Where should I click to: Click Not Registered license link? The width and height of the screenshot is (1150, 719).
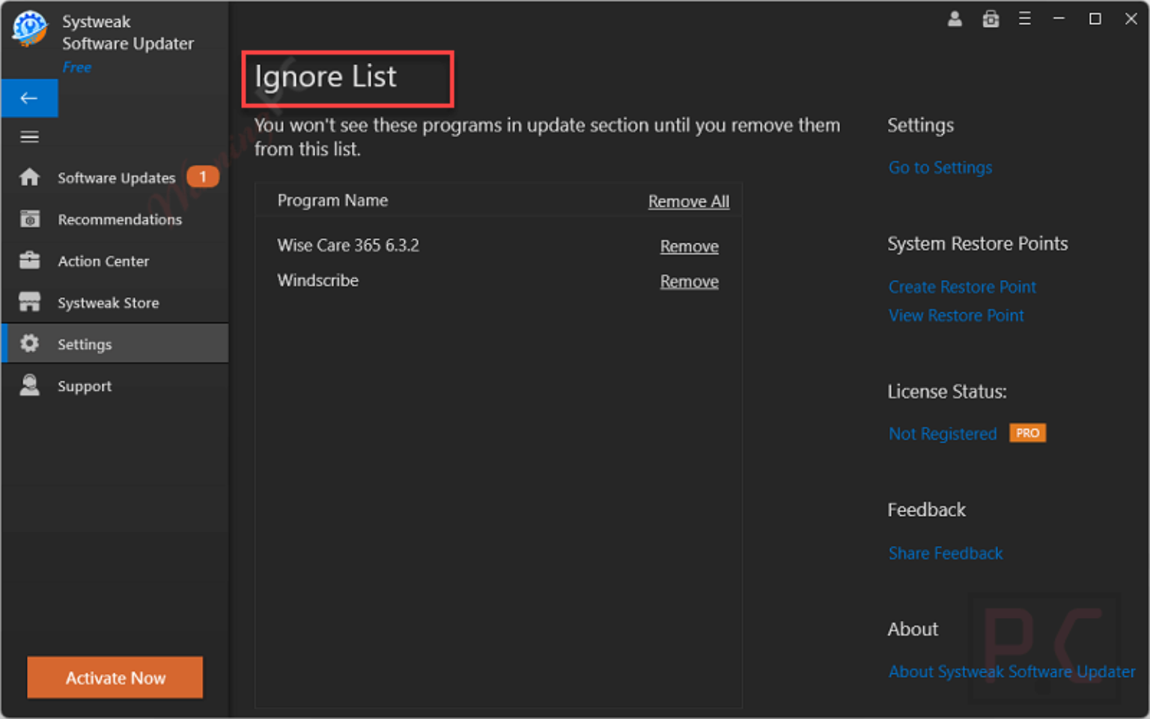pos(943,434)
